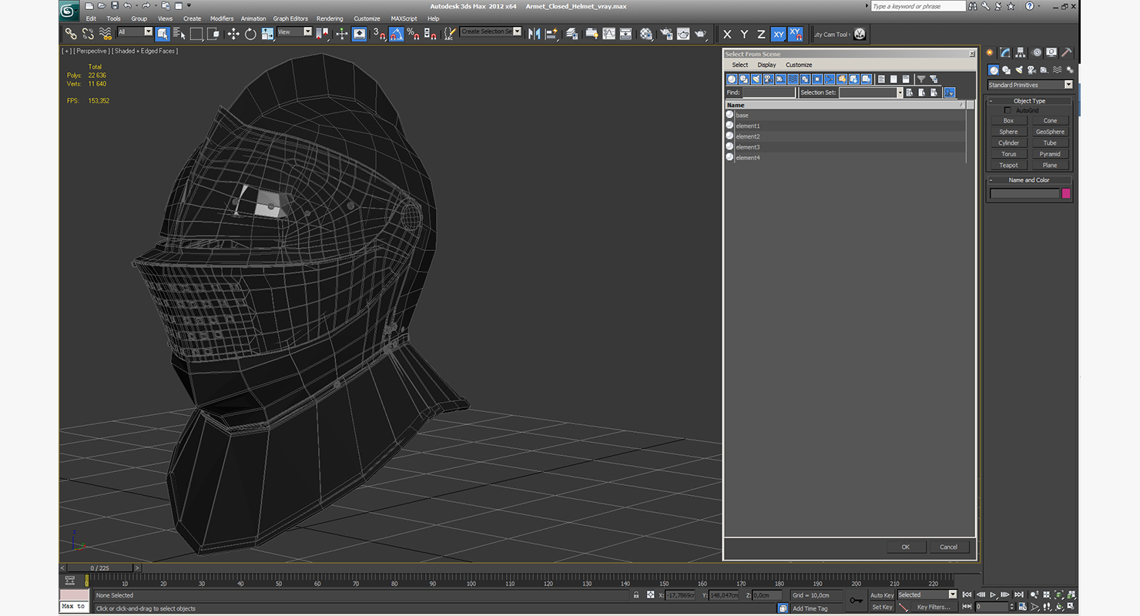Screen dimensions: 1140x616
Task: Toggle Display Space Warps filter in dialog
Action: coord(793,79)
